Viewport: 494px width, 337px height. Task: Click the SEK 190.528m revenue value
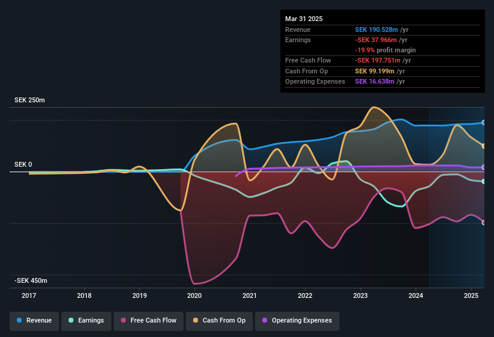tap(377, 29)
